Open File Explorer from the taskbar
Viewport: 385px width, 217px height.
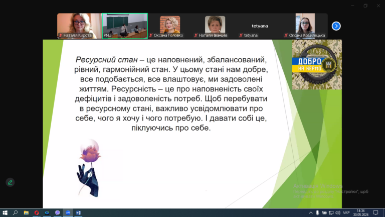(26, 213)
